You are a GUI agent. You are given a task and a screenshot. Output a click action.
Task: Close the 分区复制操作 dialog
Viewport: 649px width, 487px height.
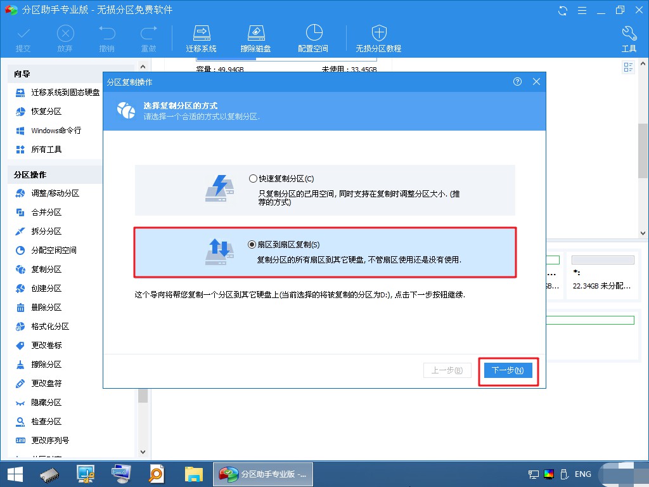point(536,82)
